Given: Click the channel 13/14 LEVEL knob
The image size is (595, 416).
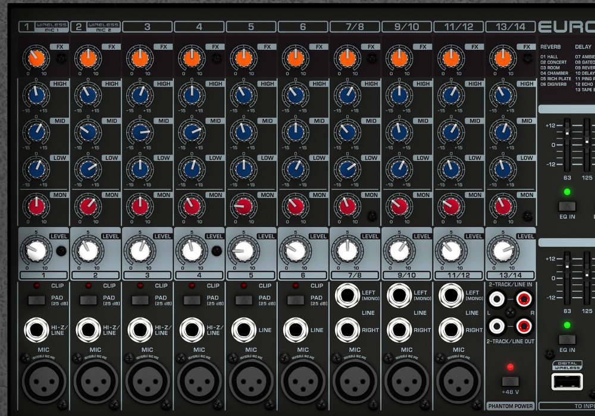Looking at the screenshot, I should [502, 250].
